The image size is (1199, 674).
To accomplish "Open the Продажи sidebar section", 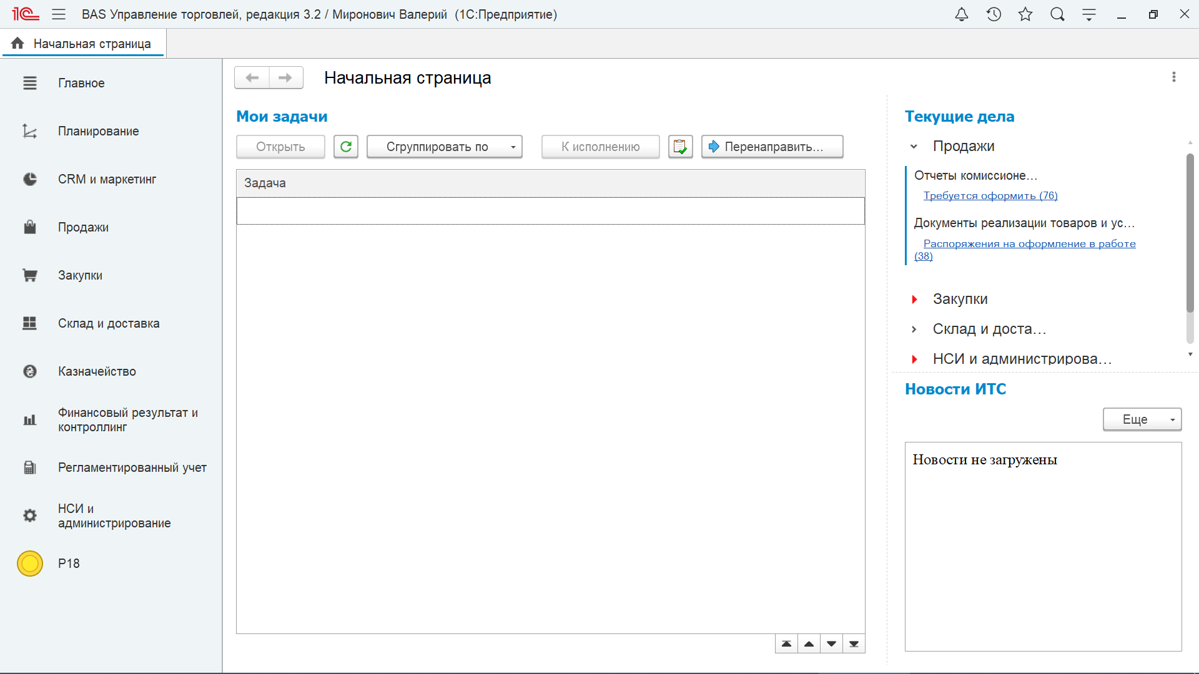I will pyautogui.click(x=83, y=227).
